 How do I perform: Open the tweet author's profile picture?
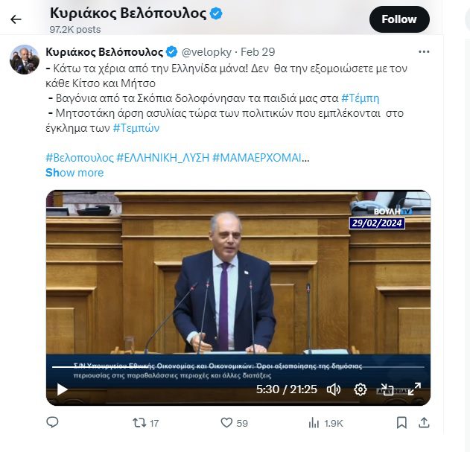pos(25,60)
